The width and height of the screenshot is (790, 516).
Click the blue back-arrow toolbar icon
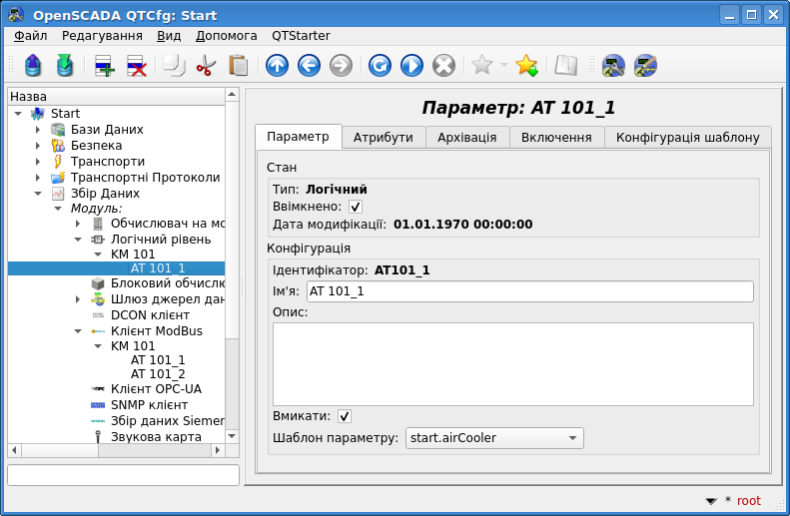(309, 66)
